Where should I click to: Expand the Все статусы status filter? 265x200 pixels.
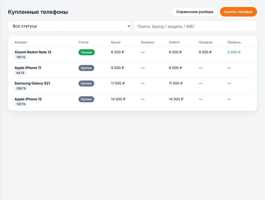click(x=69, y=26)
